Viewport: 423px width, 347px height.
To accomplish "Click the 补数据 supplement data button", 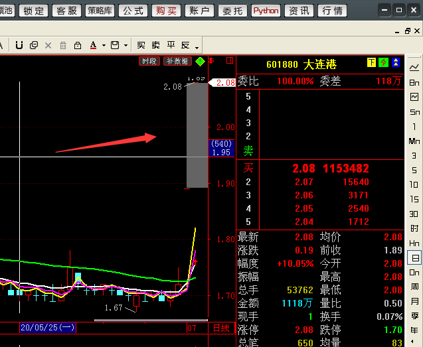I will point(177,61).
